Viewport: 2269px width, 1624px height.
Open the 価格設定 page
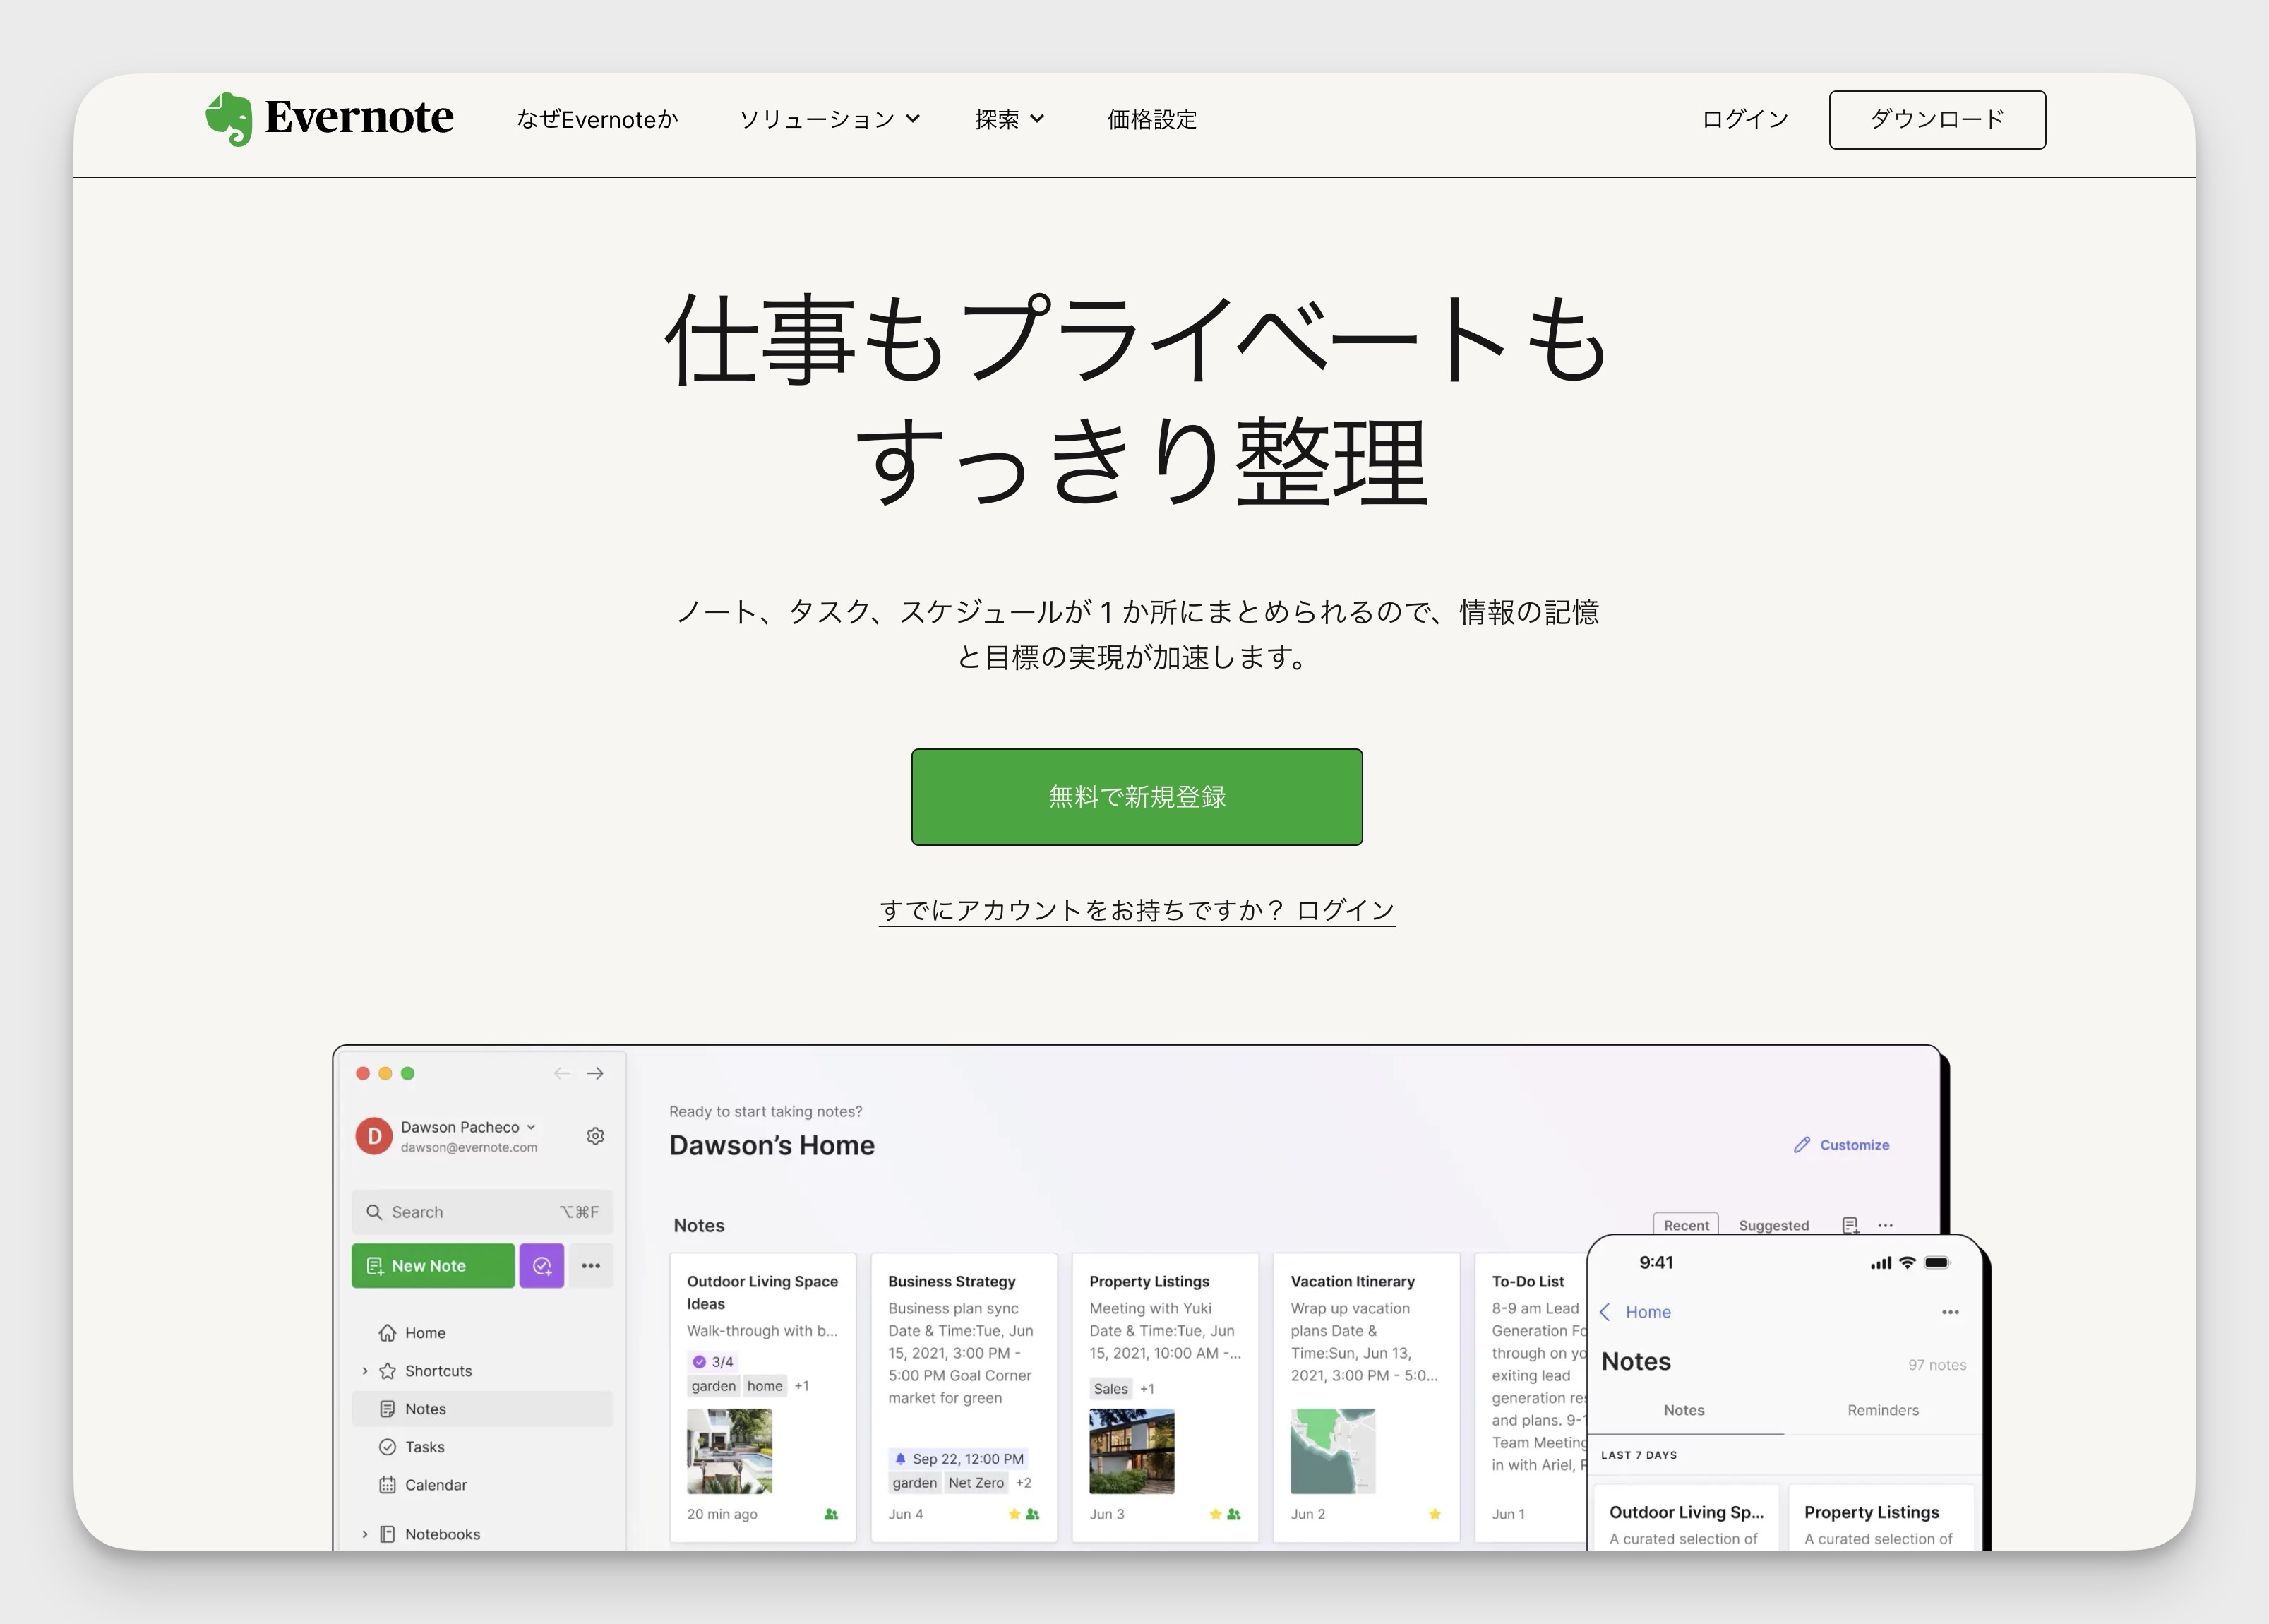[1151, 120]
